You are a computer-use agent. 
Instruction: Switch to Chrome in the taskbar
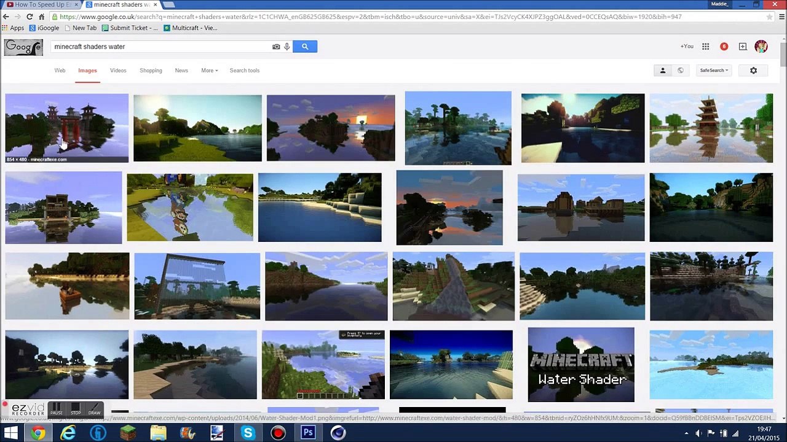coord(38,433)
